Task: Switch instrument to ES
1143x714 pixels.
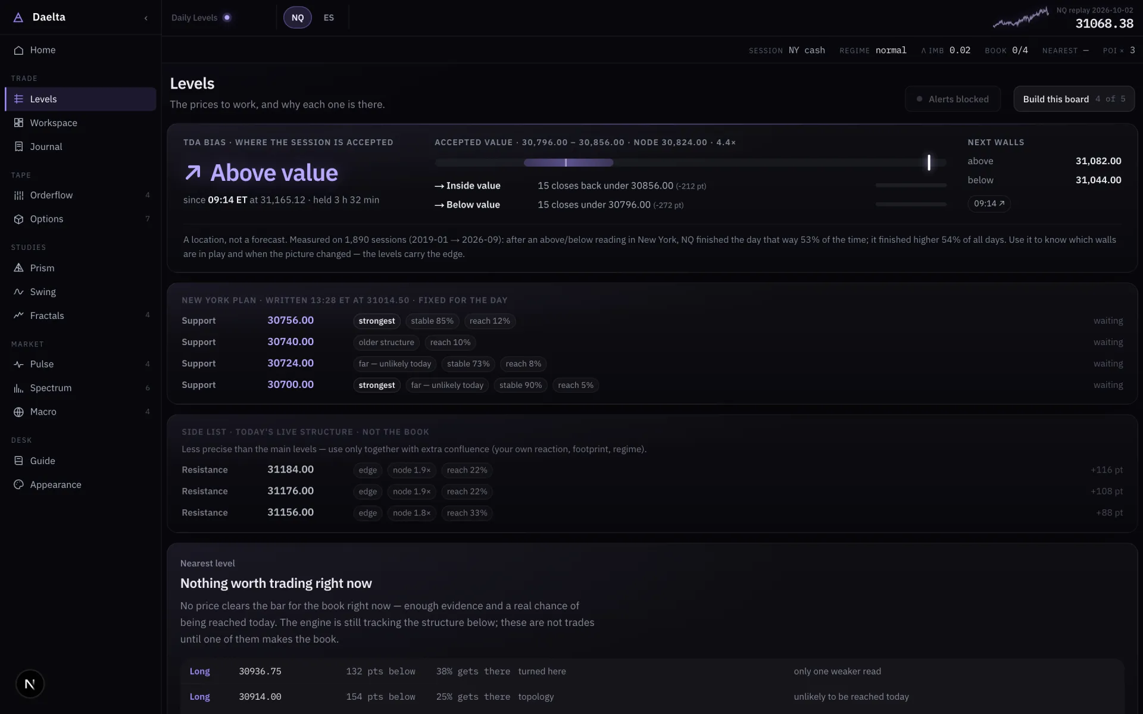Action: 329,18
